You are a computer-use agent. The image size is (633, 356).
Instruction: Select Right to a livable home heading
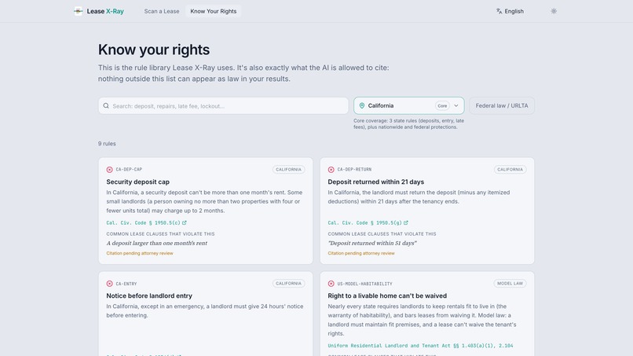(x=387, y=295)
